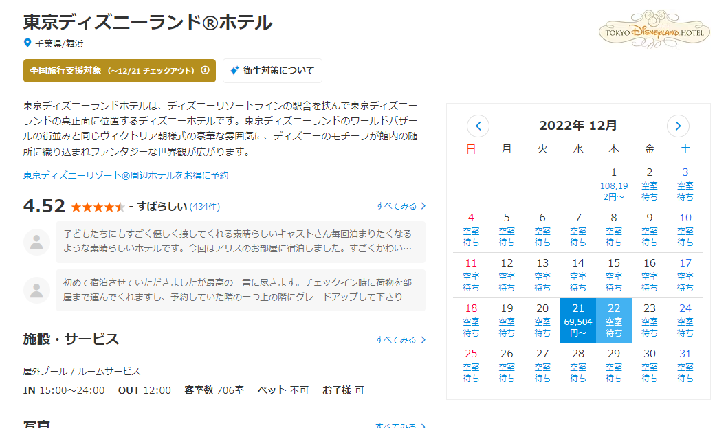Click the location pin icon near 千葉県/舞浜
Screen dimensions: 726x428
coord(27,43)
